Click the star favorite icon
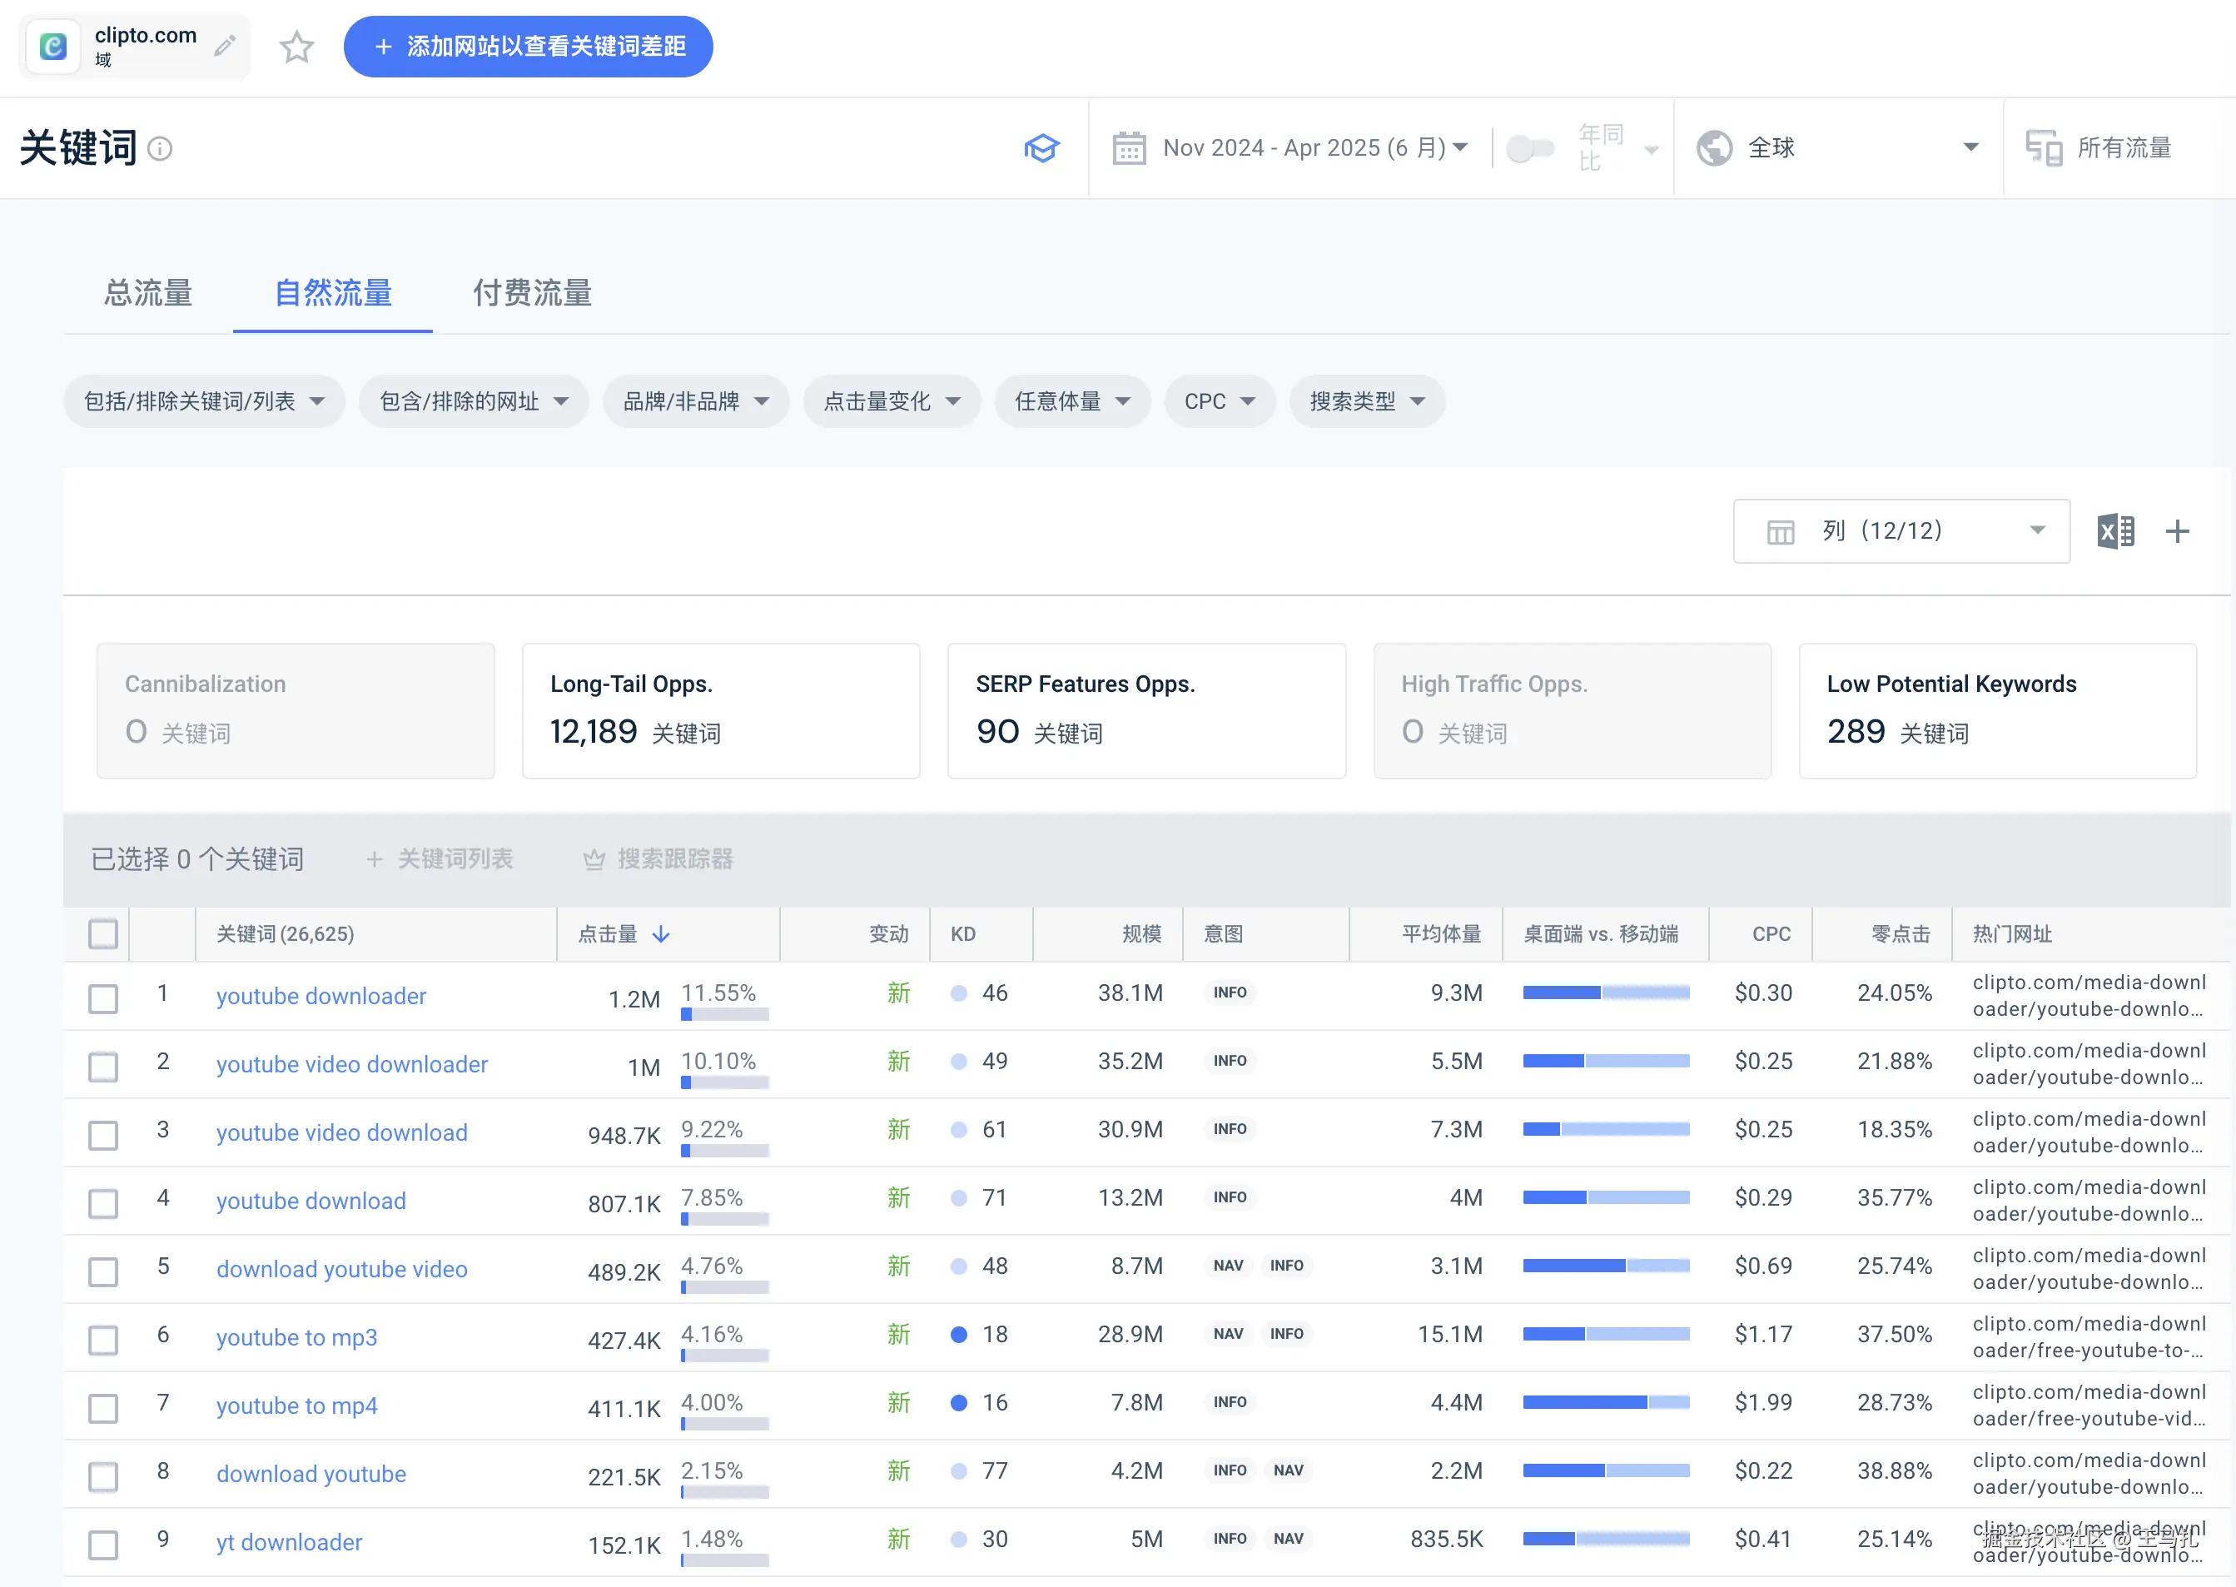Screen dimensions: 2236x1587 pyautogui.click(x=296, y=47)
